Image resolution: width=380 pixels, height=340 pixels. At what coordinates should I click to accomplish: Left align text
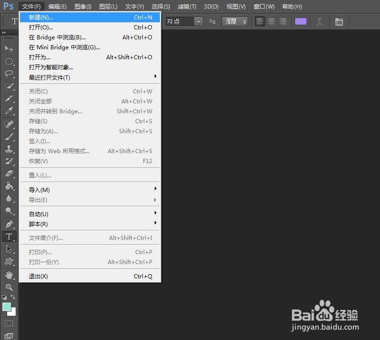pyautogui.click(x=260, y=21)
